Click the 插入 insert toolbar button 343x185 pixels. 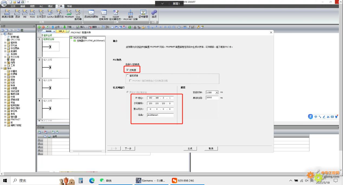click(x=80, y=27)
